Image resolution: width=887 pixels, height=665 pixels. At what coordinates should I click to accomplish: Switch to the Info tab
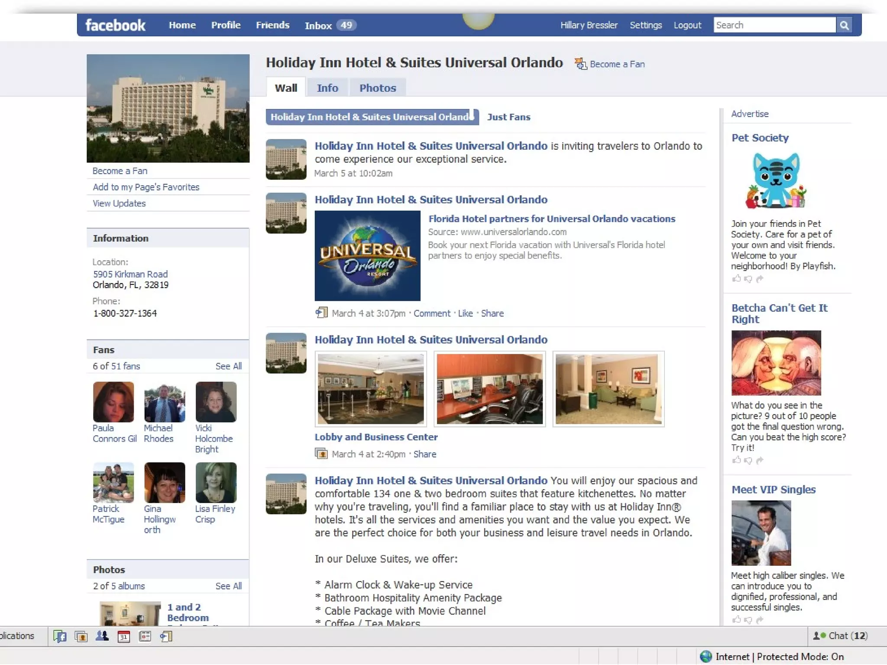click(x=327, y=88)
